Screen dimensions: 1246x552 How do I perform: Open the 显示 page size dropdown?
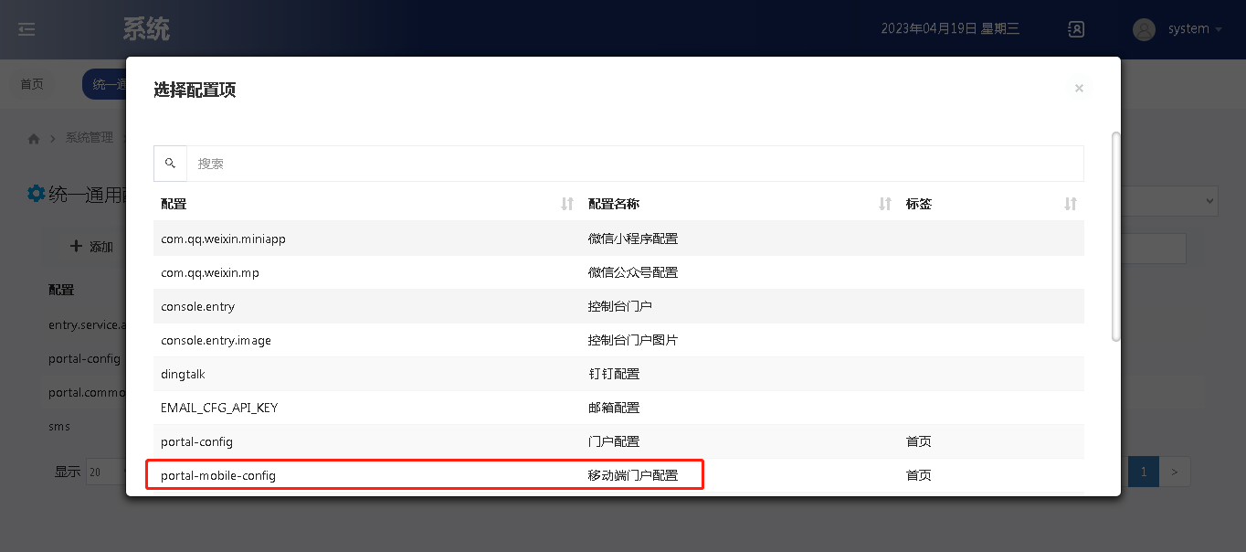105,472
